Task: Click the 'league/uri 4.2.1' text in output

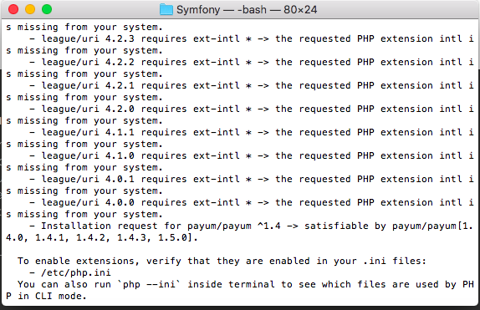Action: point(88,86)
